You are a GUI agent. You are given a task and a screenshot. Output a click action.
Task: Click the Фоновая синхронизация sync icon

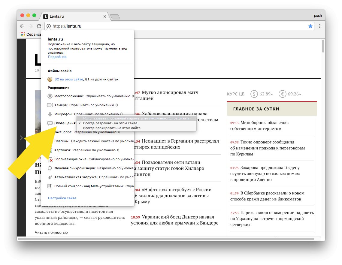coord(50,168)
